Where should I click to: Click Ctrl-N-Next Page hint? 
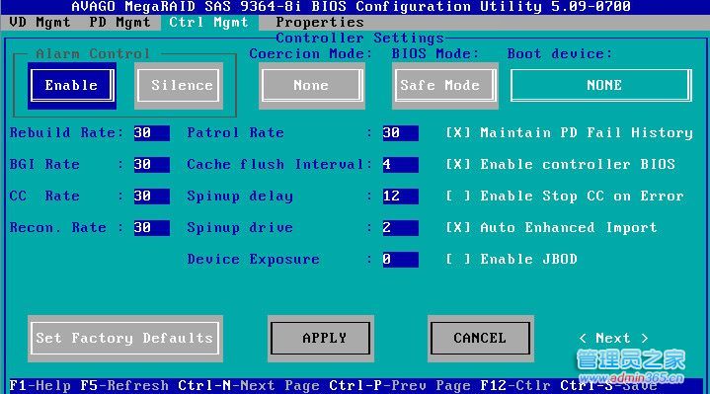click(x=249, y=386)
